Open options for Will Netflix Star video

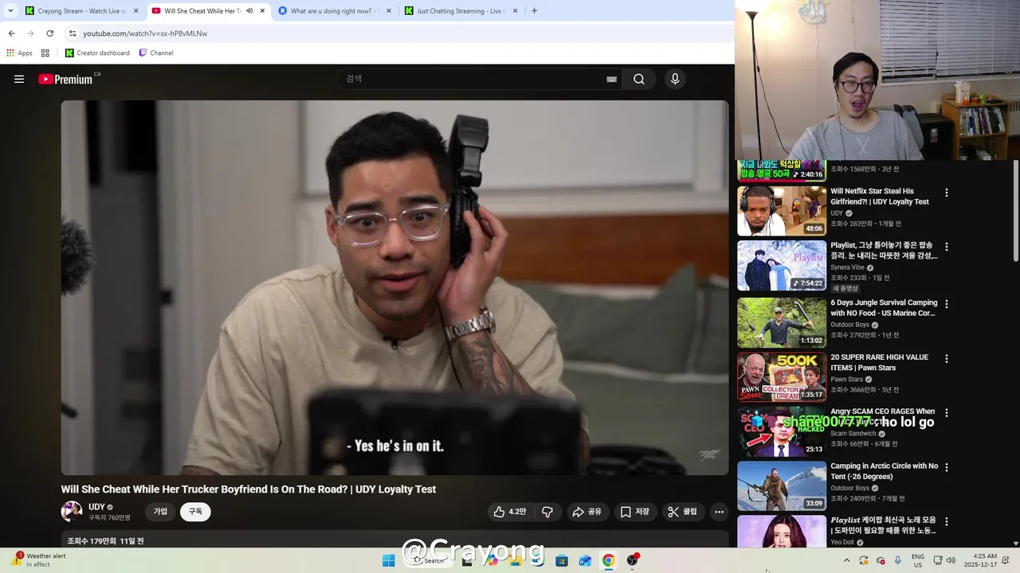click(947, 193)
